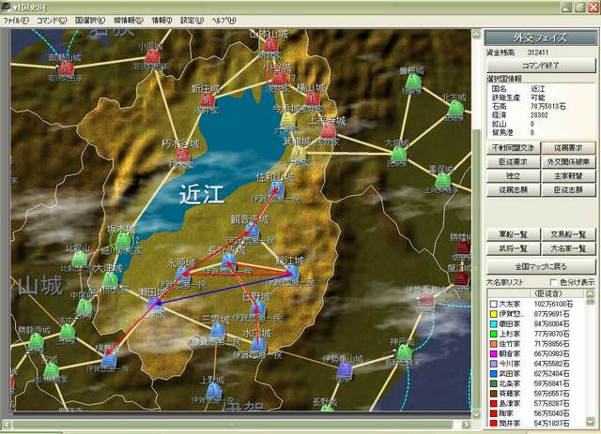Image resolution: width=601 pixels, height=434 pixels.
Task: Open the 軍船一覧 list
Action: point(514,234)
